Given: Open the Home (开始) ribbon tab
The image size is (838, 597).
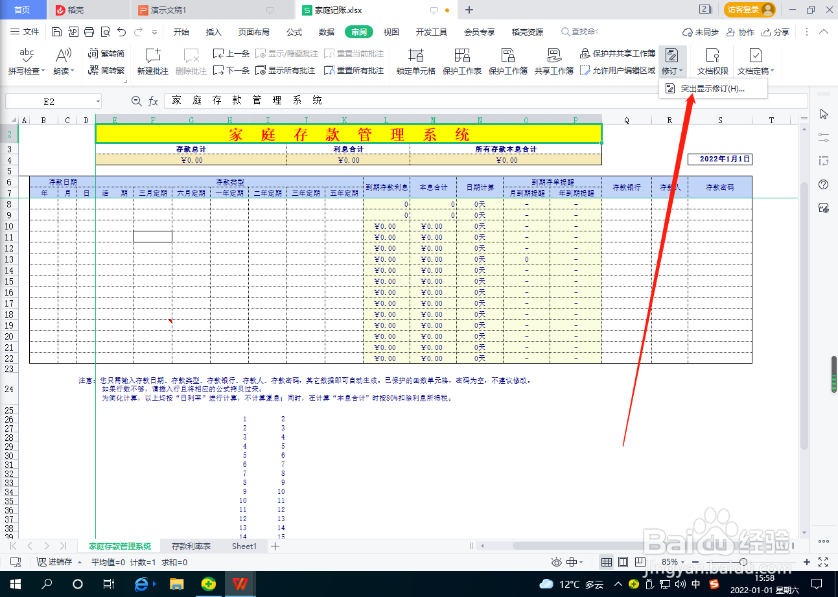Looking at the screenshot, I should point(181,32).
